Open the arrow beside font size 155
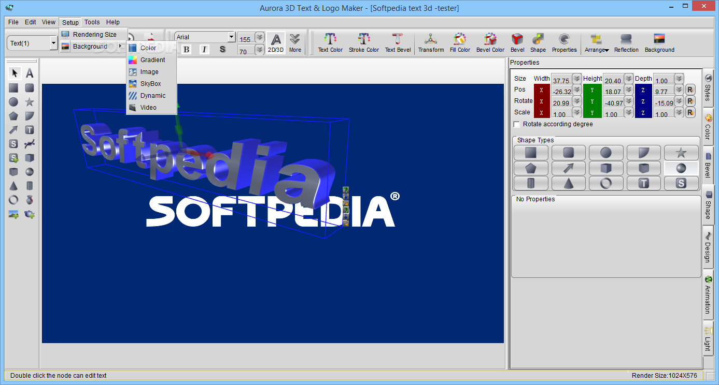This screenshot has width=719, height=385. click(259, 38)
